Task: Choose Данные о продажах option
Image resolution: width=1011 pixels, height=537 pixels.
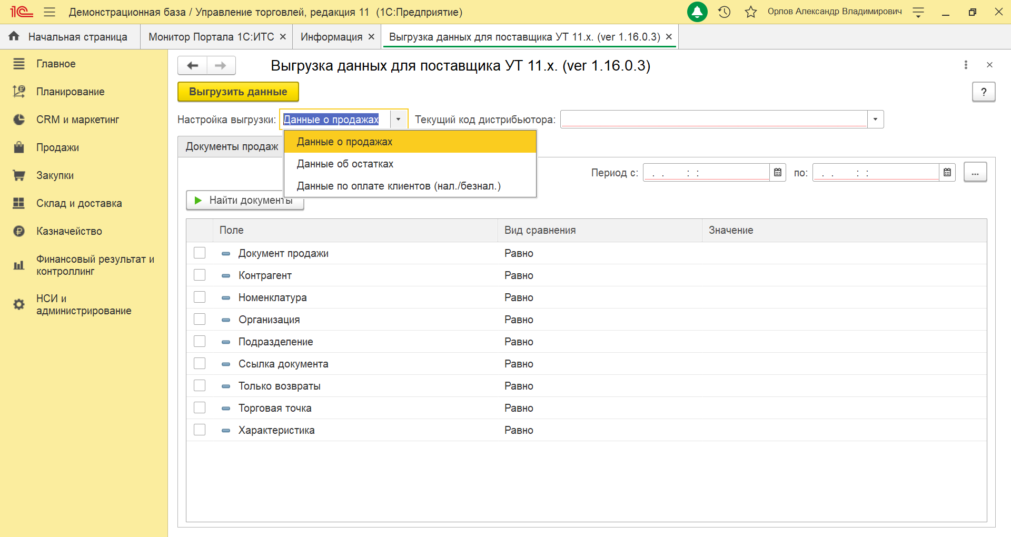Action: (410, 142)
